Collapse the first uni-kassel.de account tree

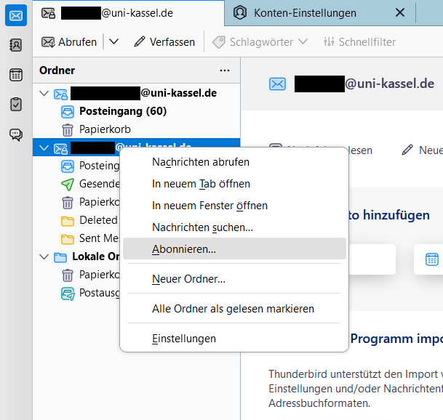(x=44, y=93)
